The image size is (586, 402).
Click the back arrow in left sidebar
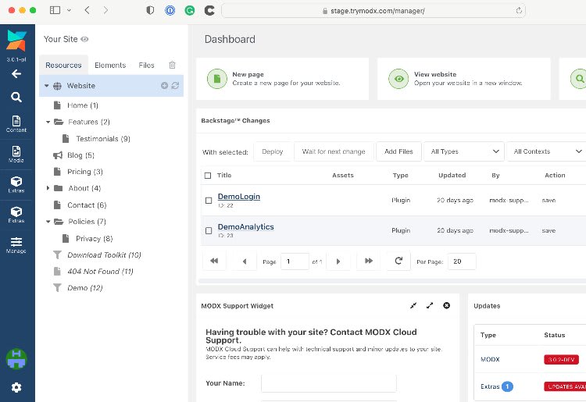point(16,74)
